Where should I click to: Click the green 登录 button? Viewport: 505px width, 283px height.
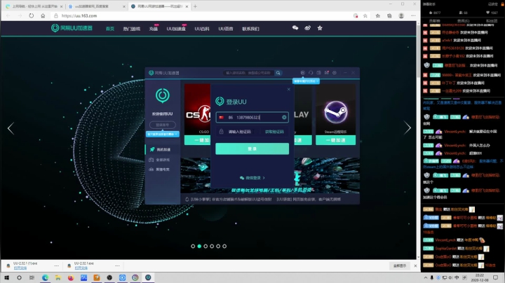tap(252, 149)
